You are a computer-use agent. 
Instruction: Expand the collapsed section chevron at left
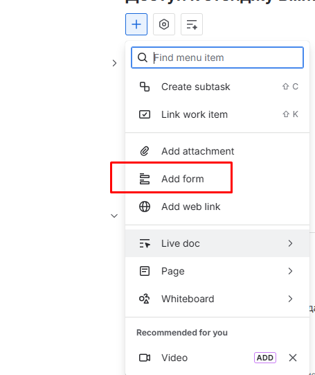114,63
